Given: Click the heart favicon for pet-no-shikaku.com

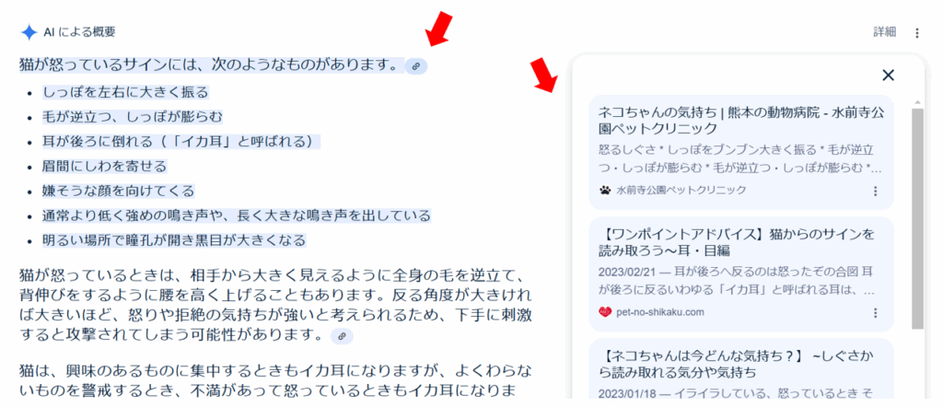Looking at the screenshot, I should (605, 312).
